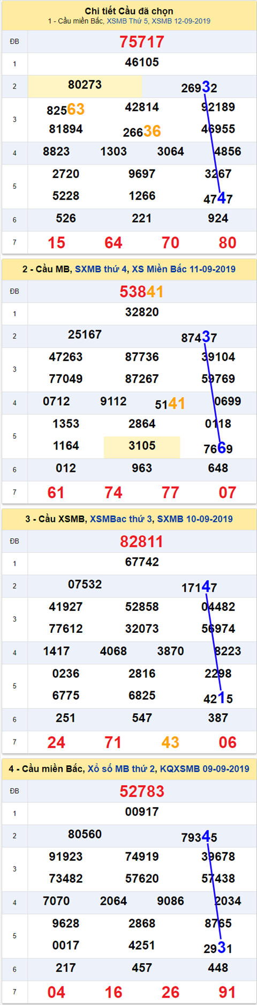The image size is (257, 1005).
Task: Select first prize number 46105
Action: tap(142, 62)
